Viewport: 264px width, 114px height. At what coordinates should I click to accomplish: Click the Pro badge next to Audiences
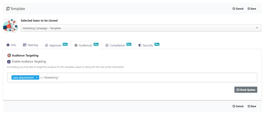coord(96,44)
